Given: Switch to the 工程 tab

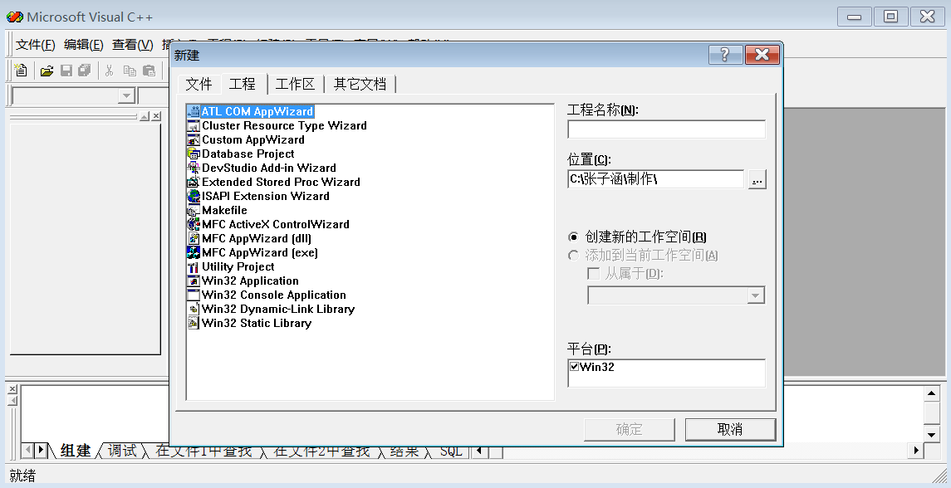Looking at the screenshot, I should point(243,84).
